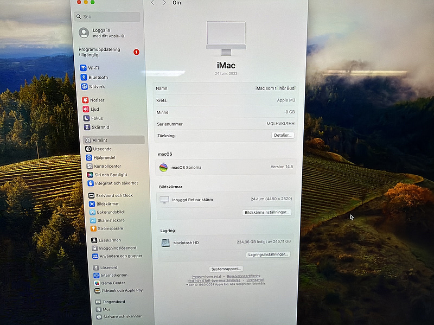Open Skärmtid hourglass icon

(x=86, y=128)
